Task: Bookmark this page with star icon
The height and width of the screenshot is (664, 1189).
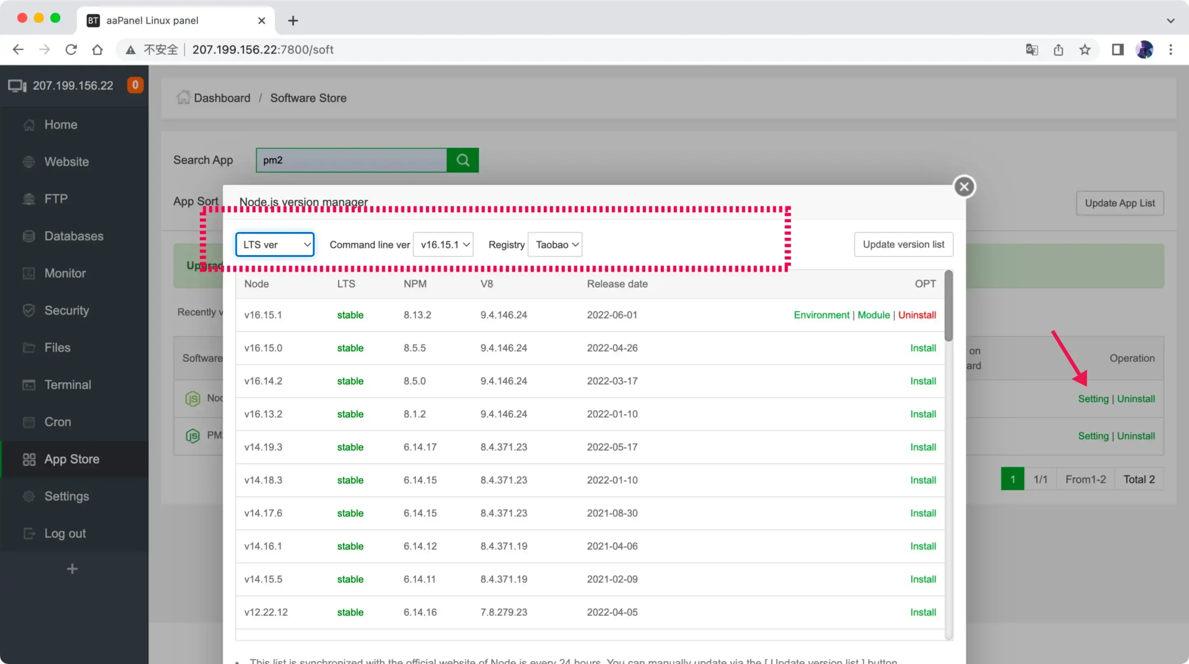Action: [x=1085, y=50]
